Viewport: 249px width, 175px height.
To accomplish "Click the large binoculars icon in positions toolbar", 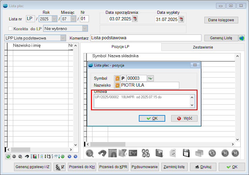I will click(x=102, y=153).
